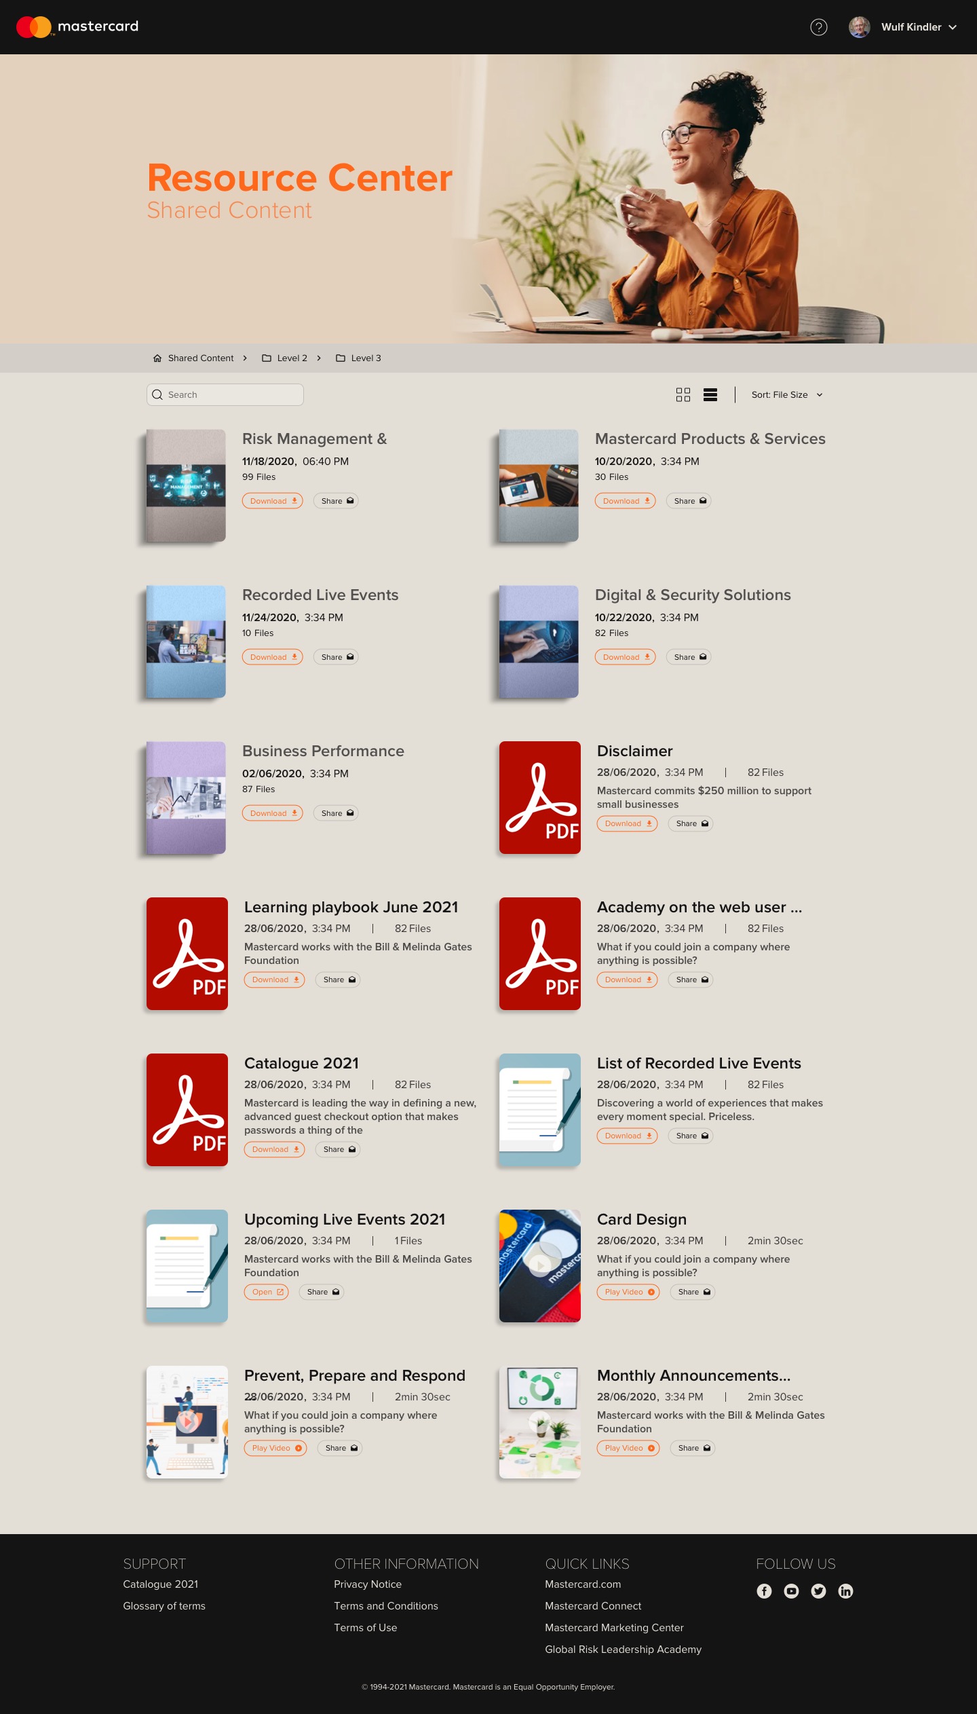
Task: Navigate to Level 2 breadcrumb
Action: click(285, 358)
